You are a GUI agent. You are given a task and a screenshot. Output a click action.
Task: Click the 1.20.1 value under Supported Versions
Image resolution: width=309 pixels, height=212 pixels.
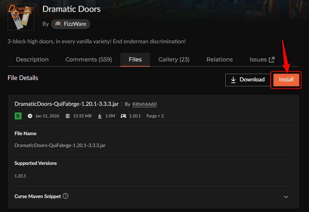20,176
